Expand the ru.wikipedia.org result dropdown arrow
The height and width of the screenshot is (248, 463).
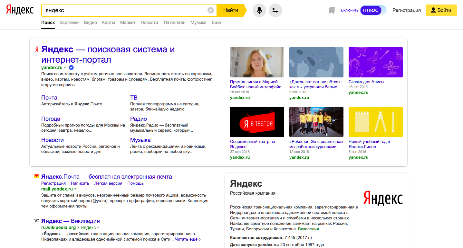coord(99,228)
